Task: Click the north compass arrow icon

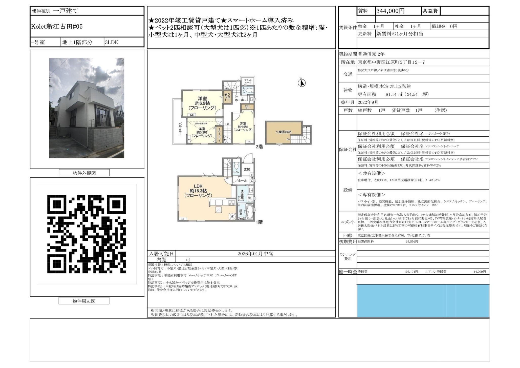Action: point(301,83)
